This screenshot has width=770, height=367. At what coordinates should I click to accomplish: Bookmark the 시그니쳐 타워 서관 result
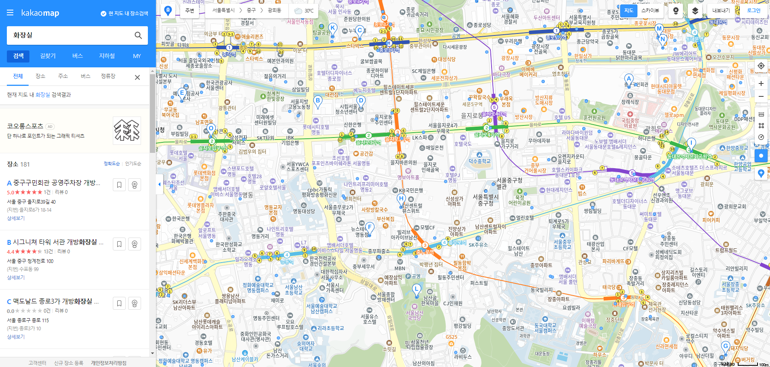(119, 244)
